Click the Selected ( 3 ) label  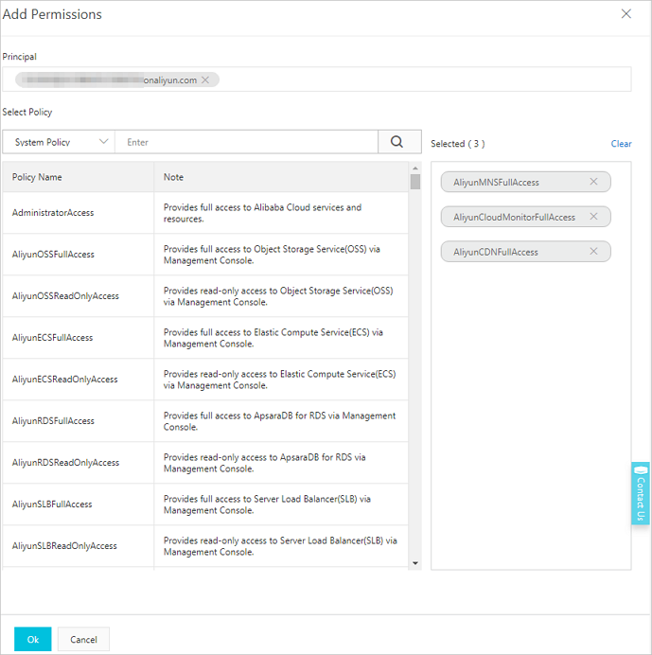coord(458,144)
